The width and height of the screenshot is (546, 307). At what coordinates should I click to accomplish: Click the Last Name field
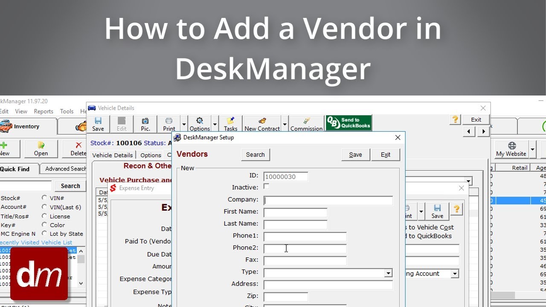click(x=295, y=224)
